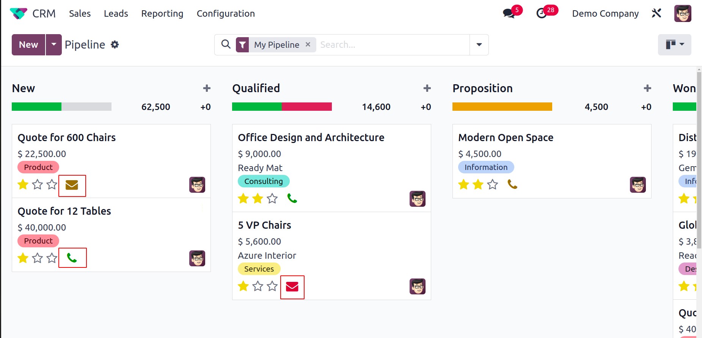Open the Reporting menu

point(162,14)
